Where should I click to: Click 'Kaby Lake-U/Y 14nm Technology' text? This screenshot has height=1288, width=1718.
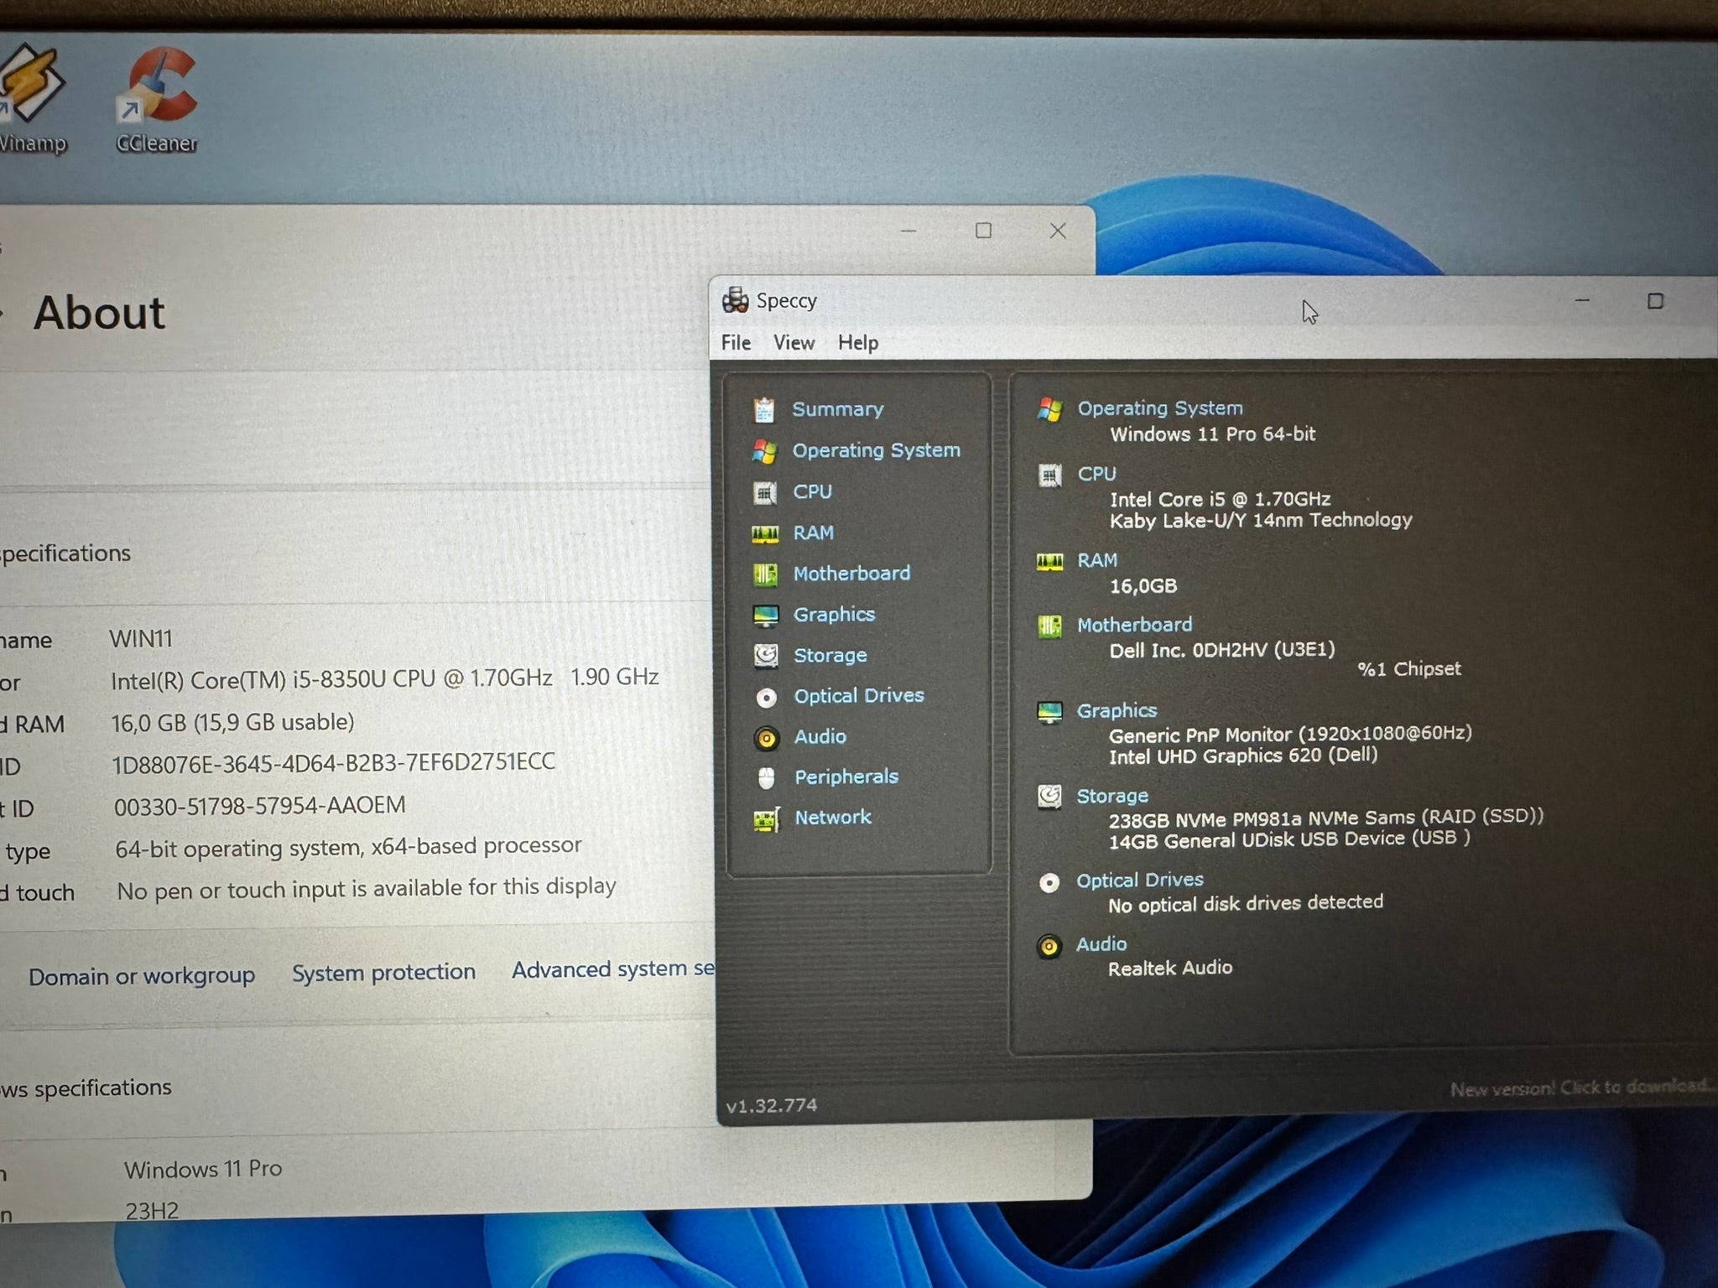[x=1261, y=521]
